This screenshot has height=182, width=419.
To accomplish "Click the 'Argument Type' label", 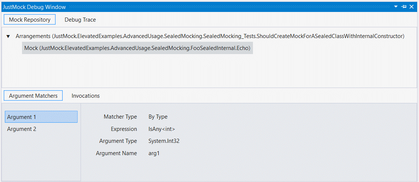I will click(118, 141).
